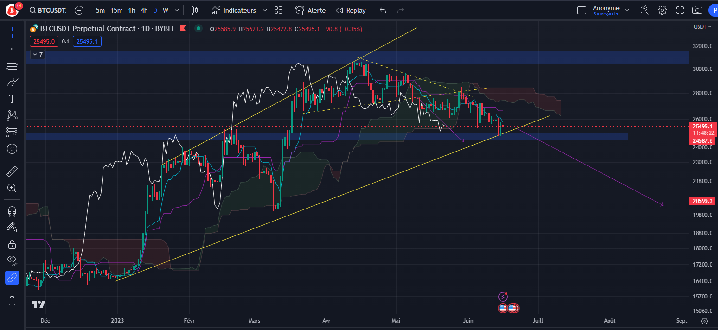Select the Weekly interval

tap(165, 10)
